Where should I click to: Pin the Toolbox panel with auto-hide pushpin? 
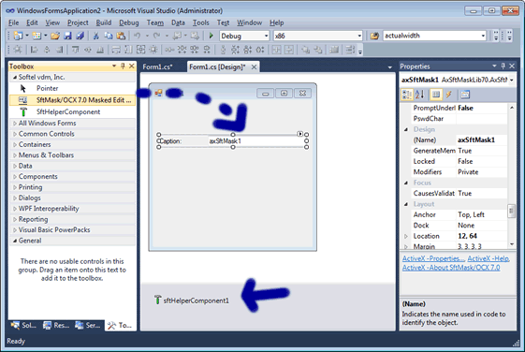coord(123,66)
